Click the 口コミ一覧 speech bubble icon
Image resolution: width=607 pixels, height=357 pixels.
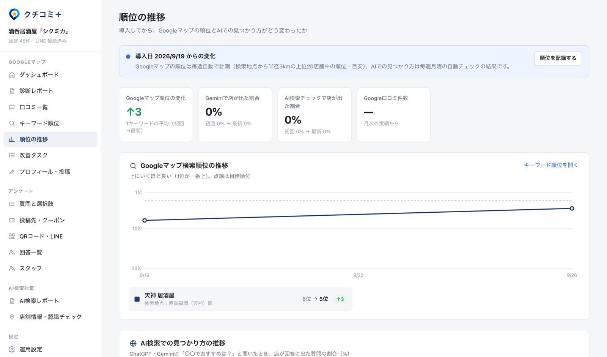pyautogui.click(x=12, y=107)
